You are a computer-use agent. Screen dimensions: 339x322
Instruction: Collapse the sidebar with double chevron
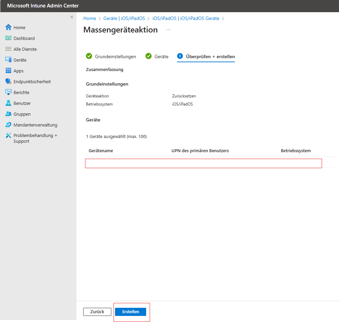click(x=72, y=17)
